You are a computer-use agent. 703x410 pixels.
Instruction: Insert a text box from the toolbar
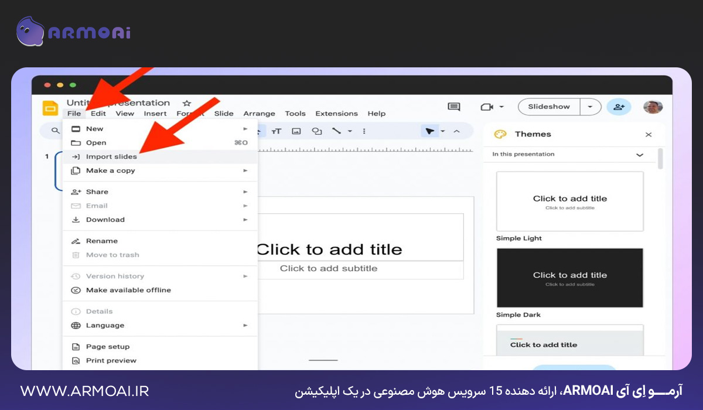[x=275, y=131]
